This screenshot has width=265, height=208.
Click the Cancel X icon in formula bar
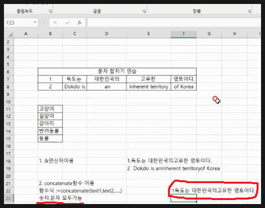click(x=55, y=22)
